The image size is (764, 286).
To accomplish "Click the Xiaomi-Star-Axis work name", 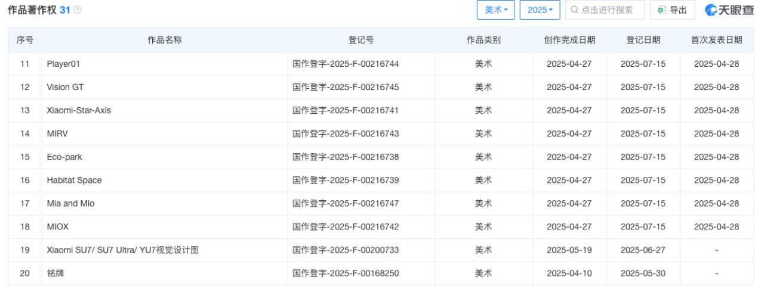I will (x=79, y=110).
